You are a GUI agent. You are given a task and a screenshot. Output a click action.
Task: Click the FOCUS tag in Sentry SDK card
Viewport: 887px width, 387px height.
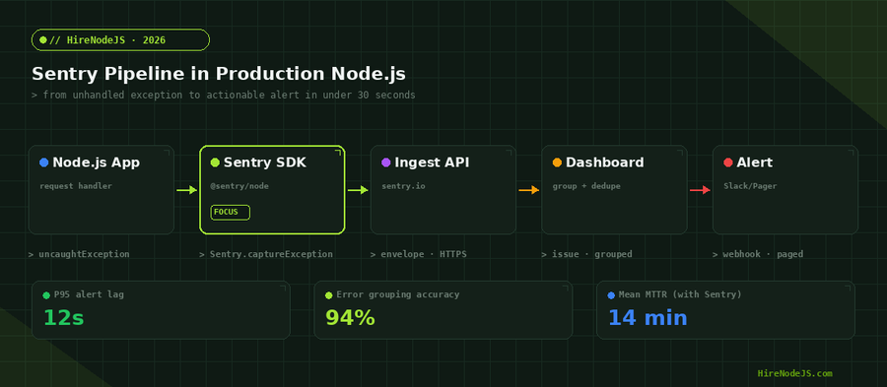[x=231, y=213]
